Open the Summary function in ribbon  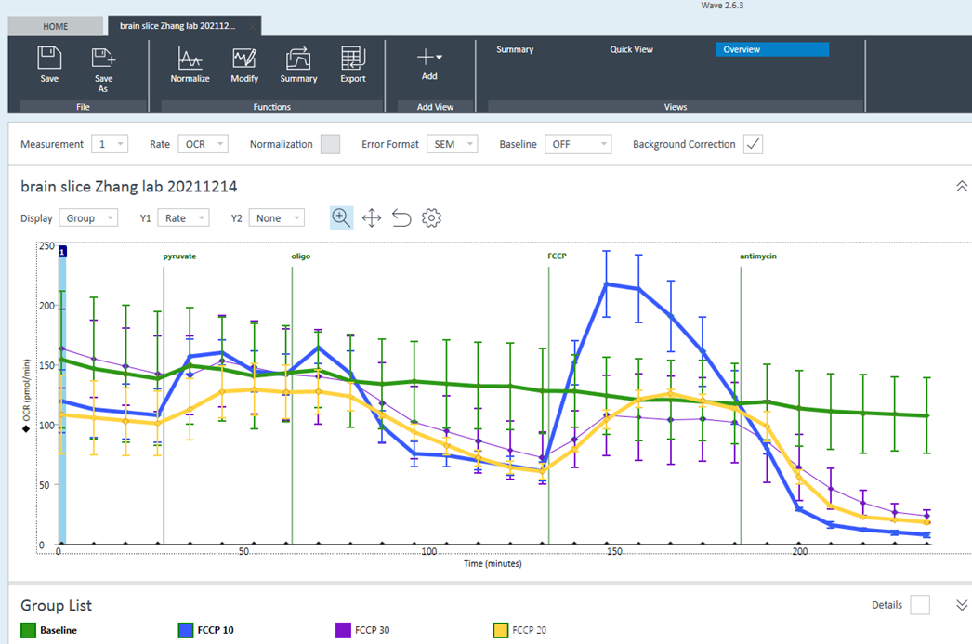click(298, 60)
